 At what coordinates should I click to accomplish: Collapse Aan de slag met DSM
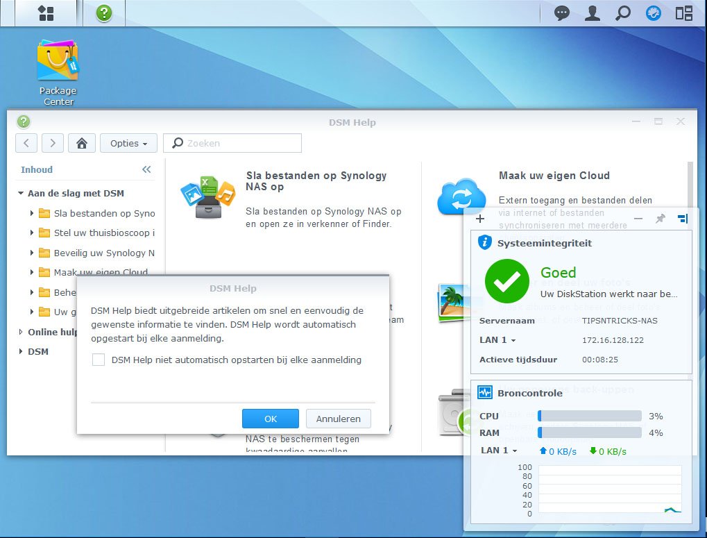tap(21, 193)
